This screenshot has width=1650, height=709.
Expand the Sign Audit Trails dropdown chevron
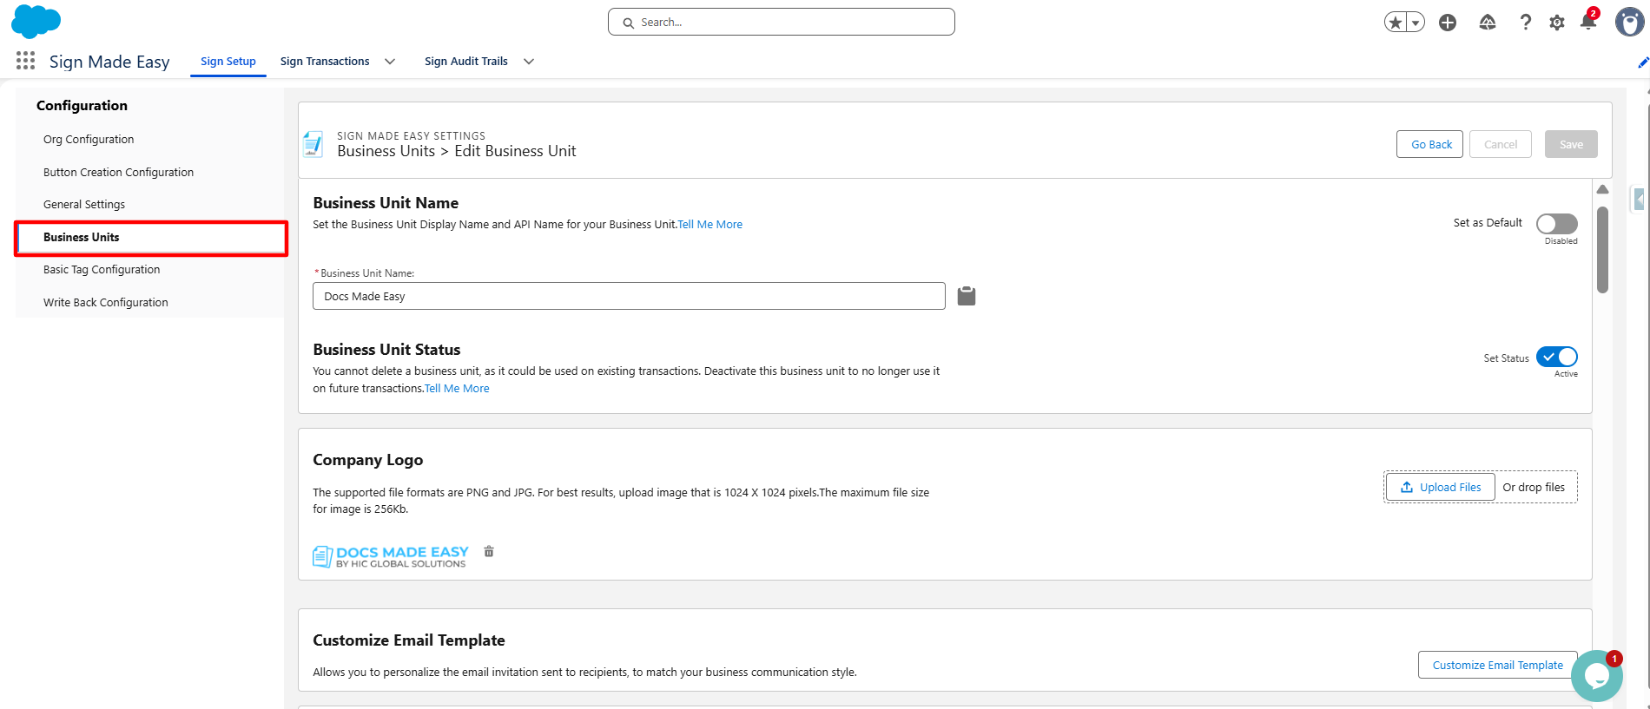pos(529,62)
